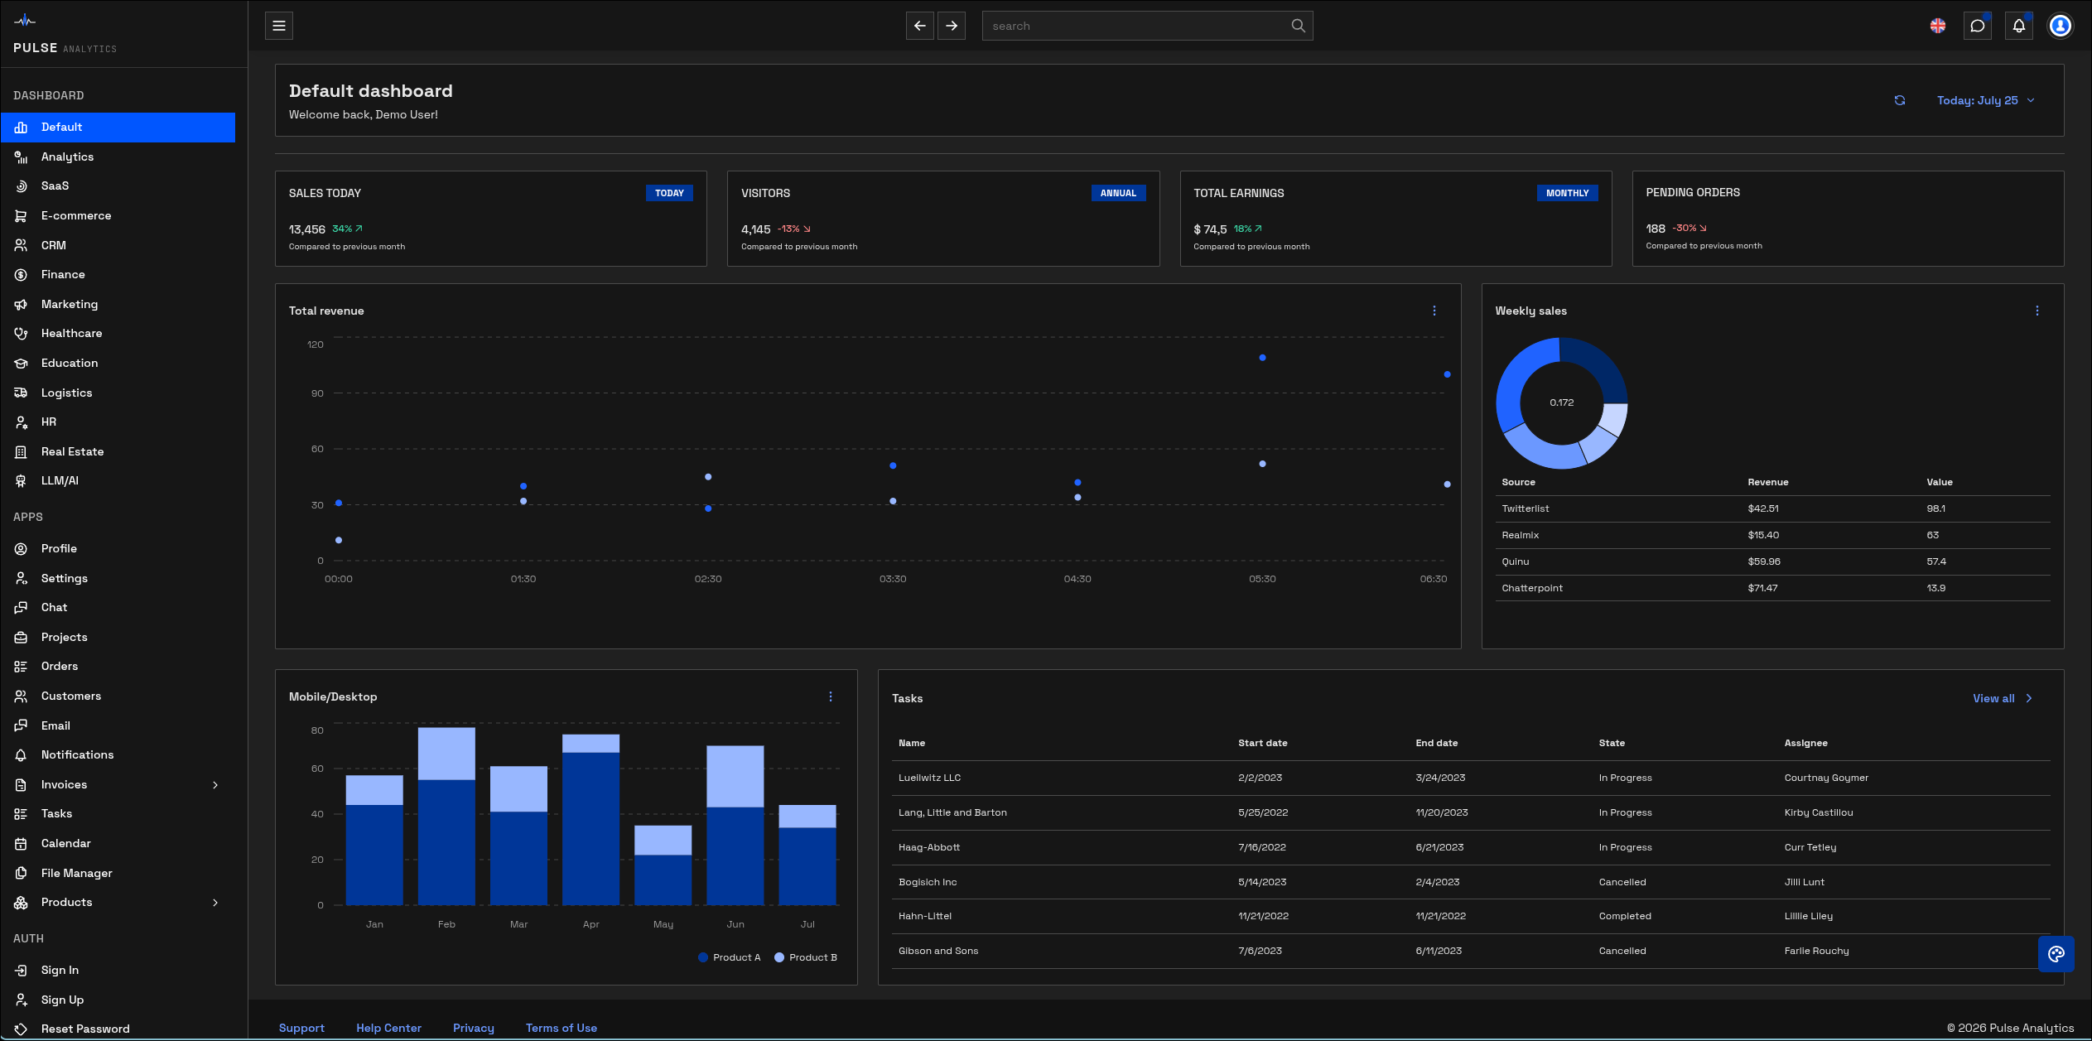Open the Terms of Use link
Screen dimensions: 2092x1041
(x=561, y=1028)
